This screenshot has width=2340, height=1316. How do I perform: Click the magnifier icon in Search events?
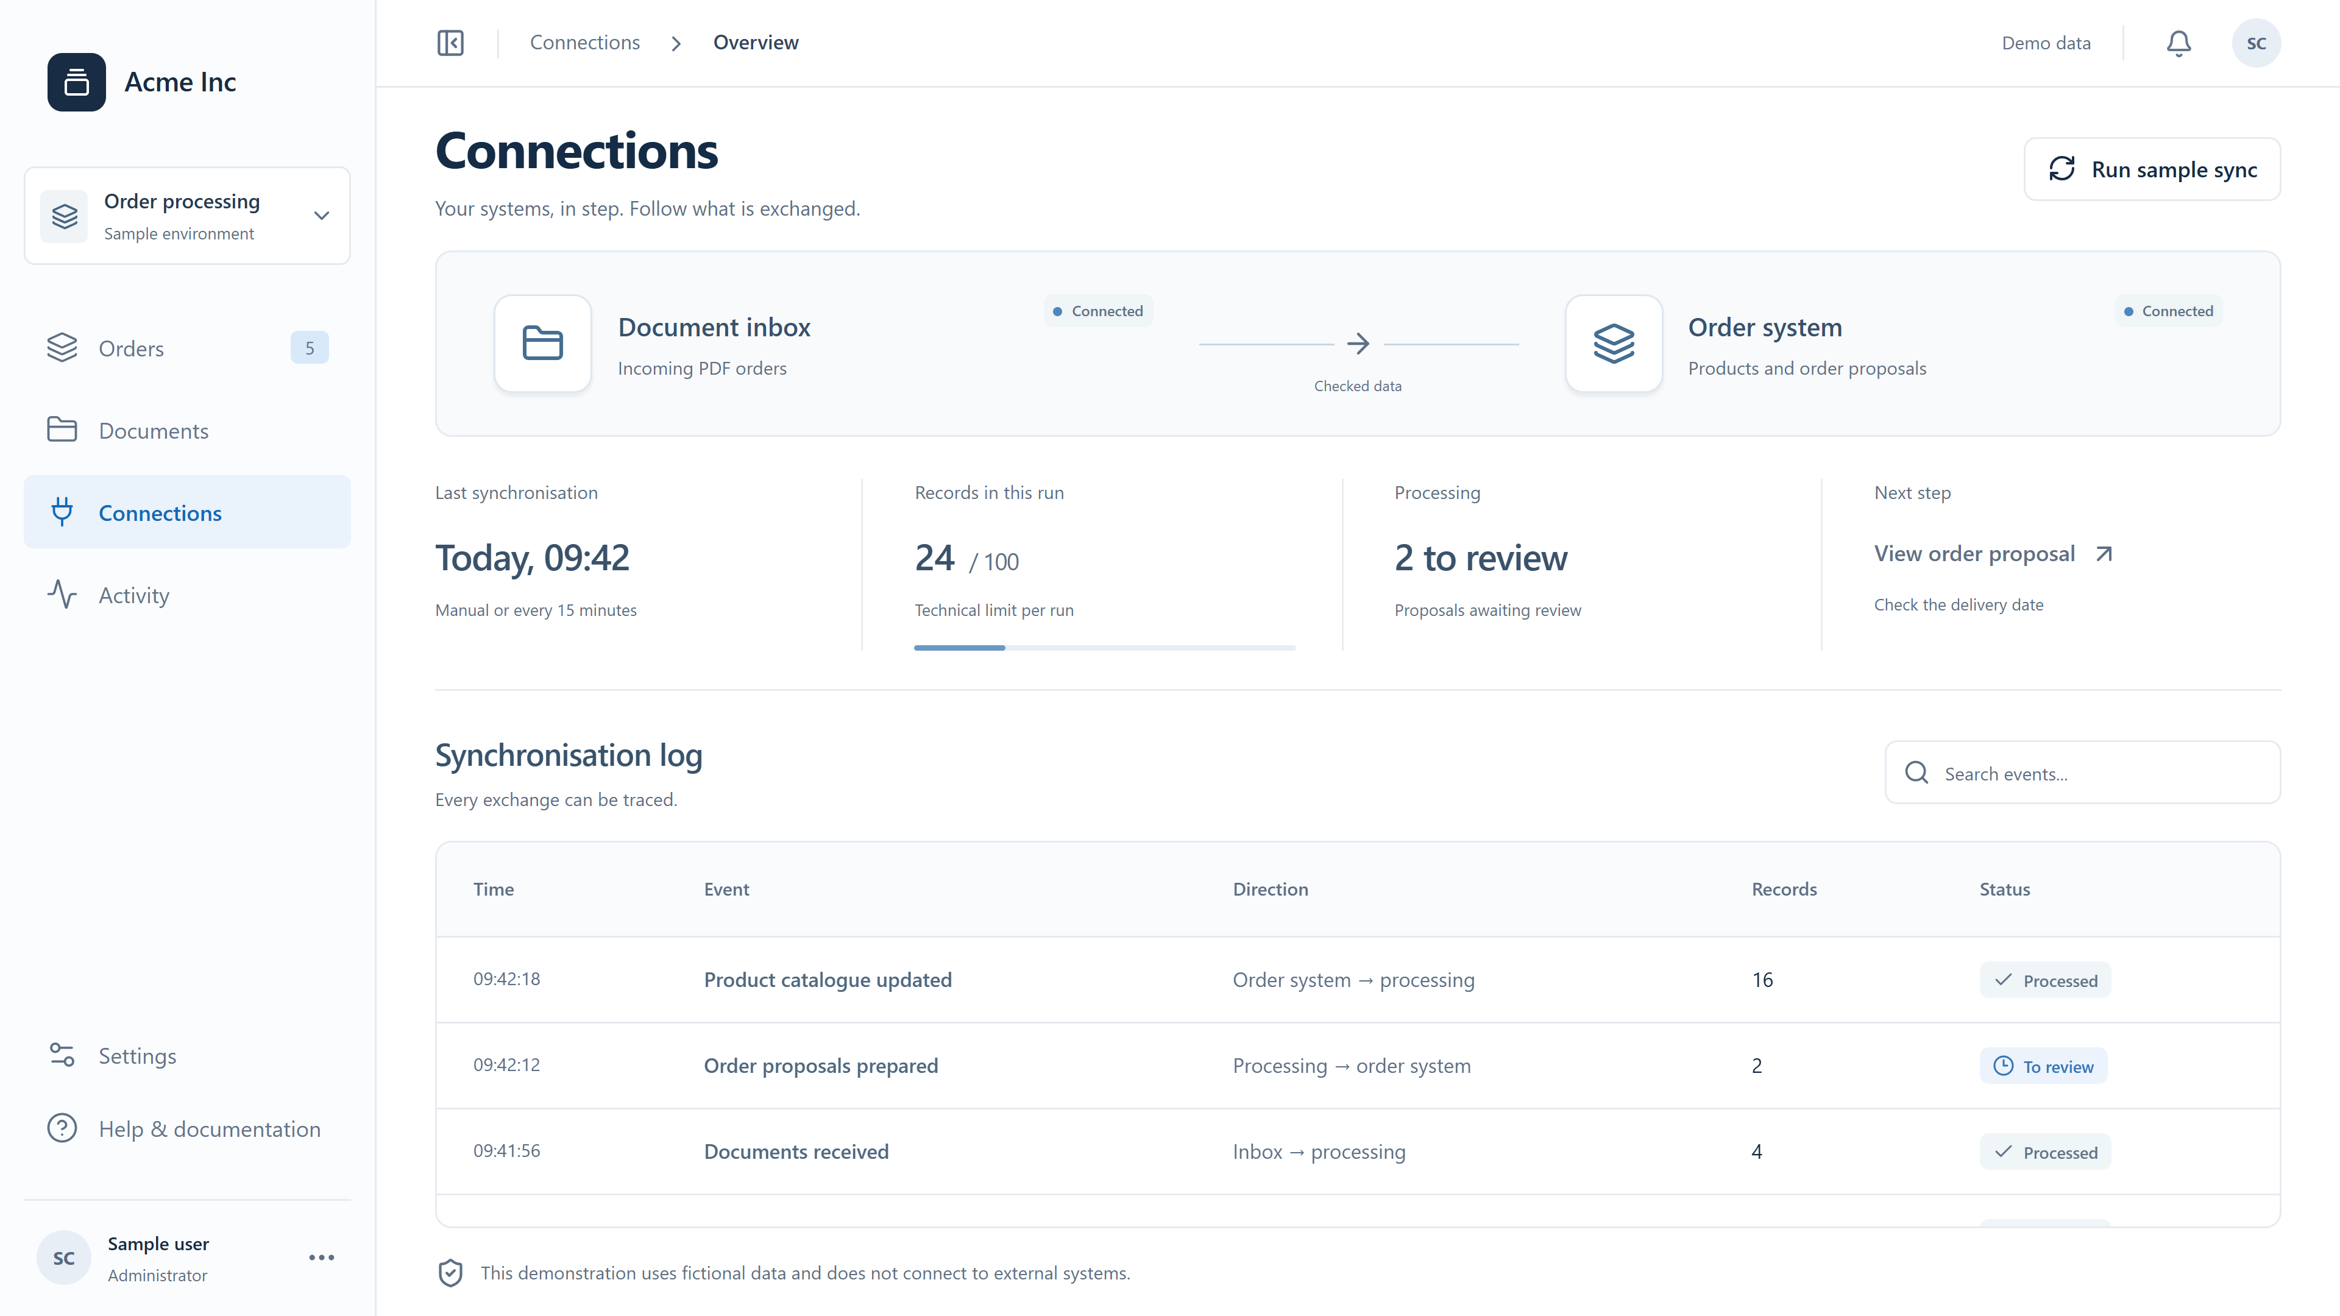(x=1916, y=773)
